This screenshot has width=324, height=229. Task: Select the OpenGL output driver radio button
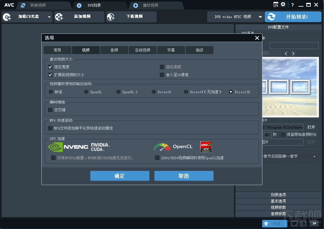[x=85, y=91]
